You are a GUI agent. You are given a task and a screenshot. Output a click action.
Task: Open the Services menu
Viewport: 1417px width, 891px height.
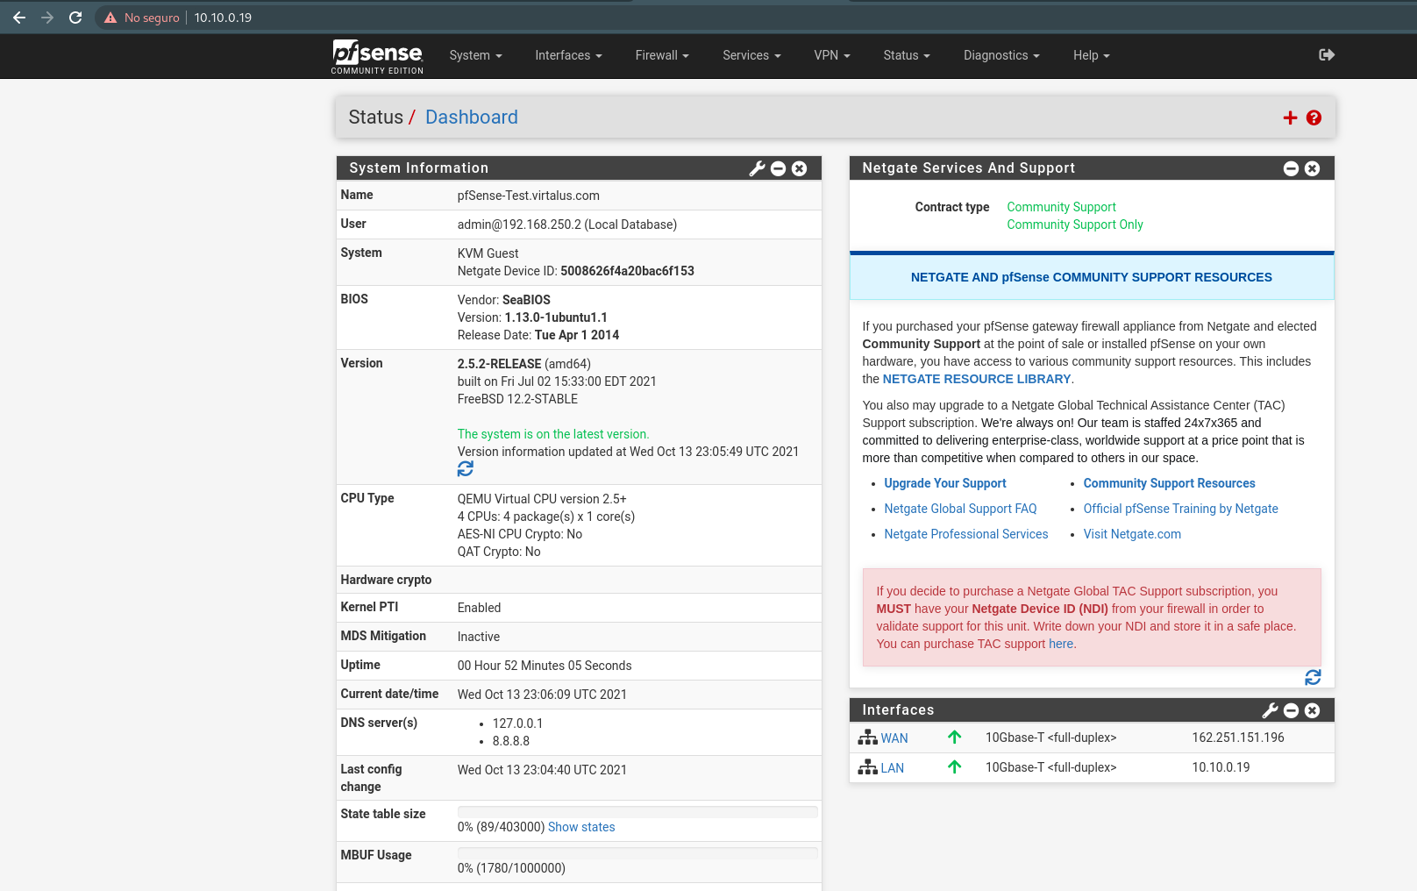[751, 55]
